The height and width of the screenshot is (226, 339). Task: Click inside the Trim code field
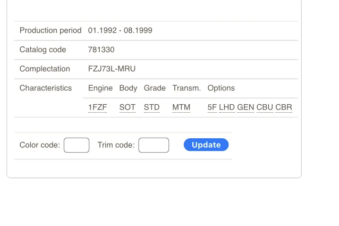click(154, 145)
